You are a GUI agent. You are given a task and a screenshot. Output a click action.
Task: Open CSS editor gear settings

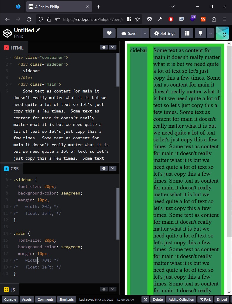(104, 168)
